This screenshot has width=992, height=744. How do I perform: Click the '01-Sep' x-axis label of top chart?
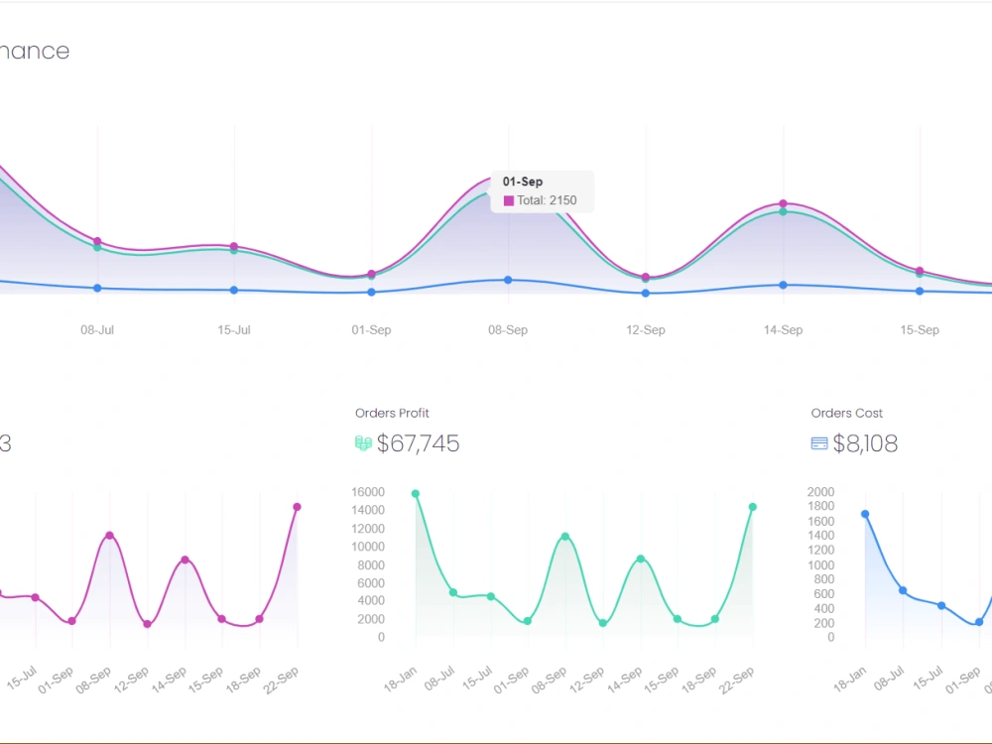coord(371,329)
